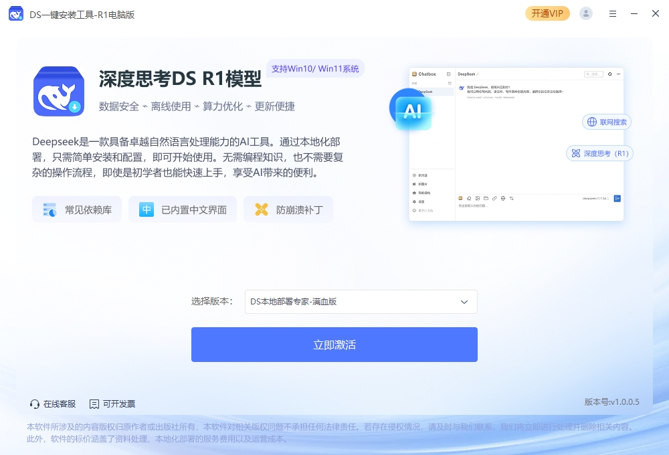This screenshot has width=669, height=455.
Task: Expand version list via the chevron arrow
Action: (x=464, y=302)
